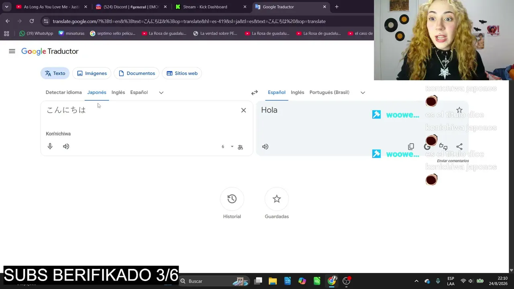Image resolution: width=514 pixels, height=289 pixels.
Task: Open the WhatsApp bookmark
Action: coord(36,33)
